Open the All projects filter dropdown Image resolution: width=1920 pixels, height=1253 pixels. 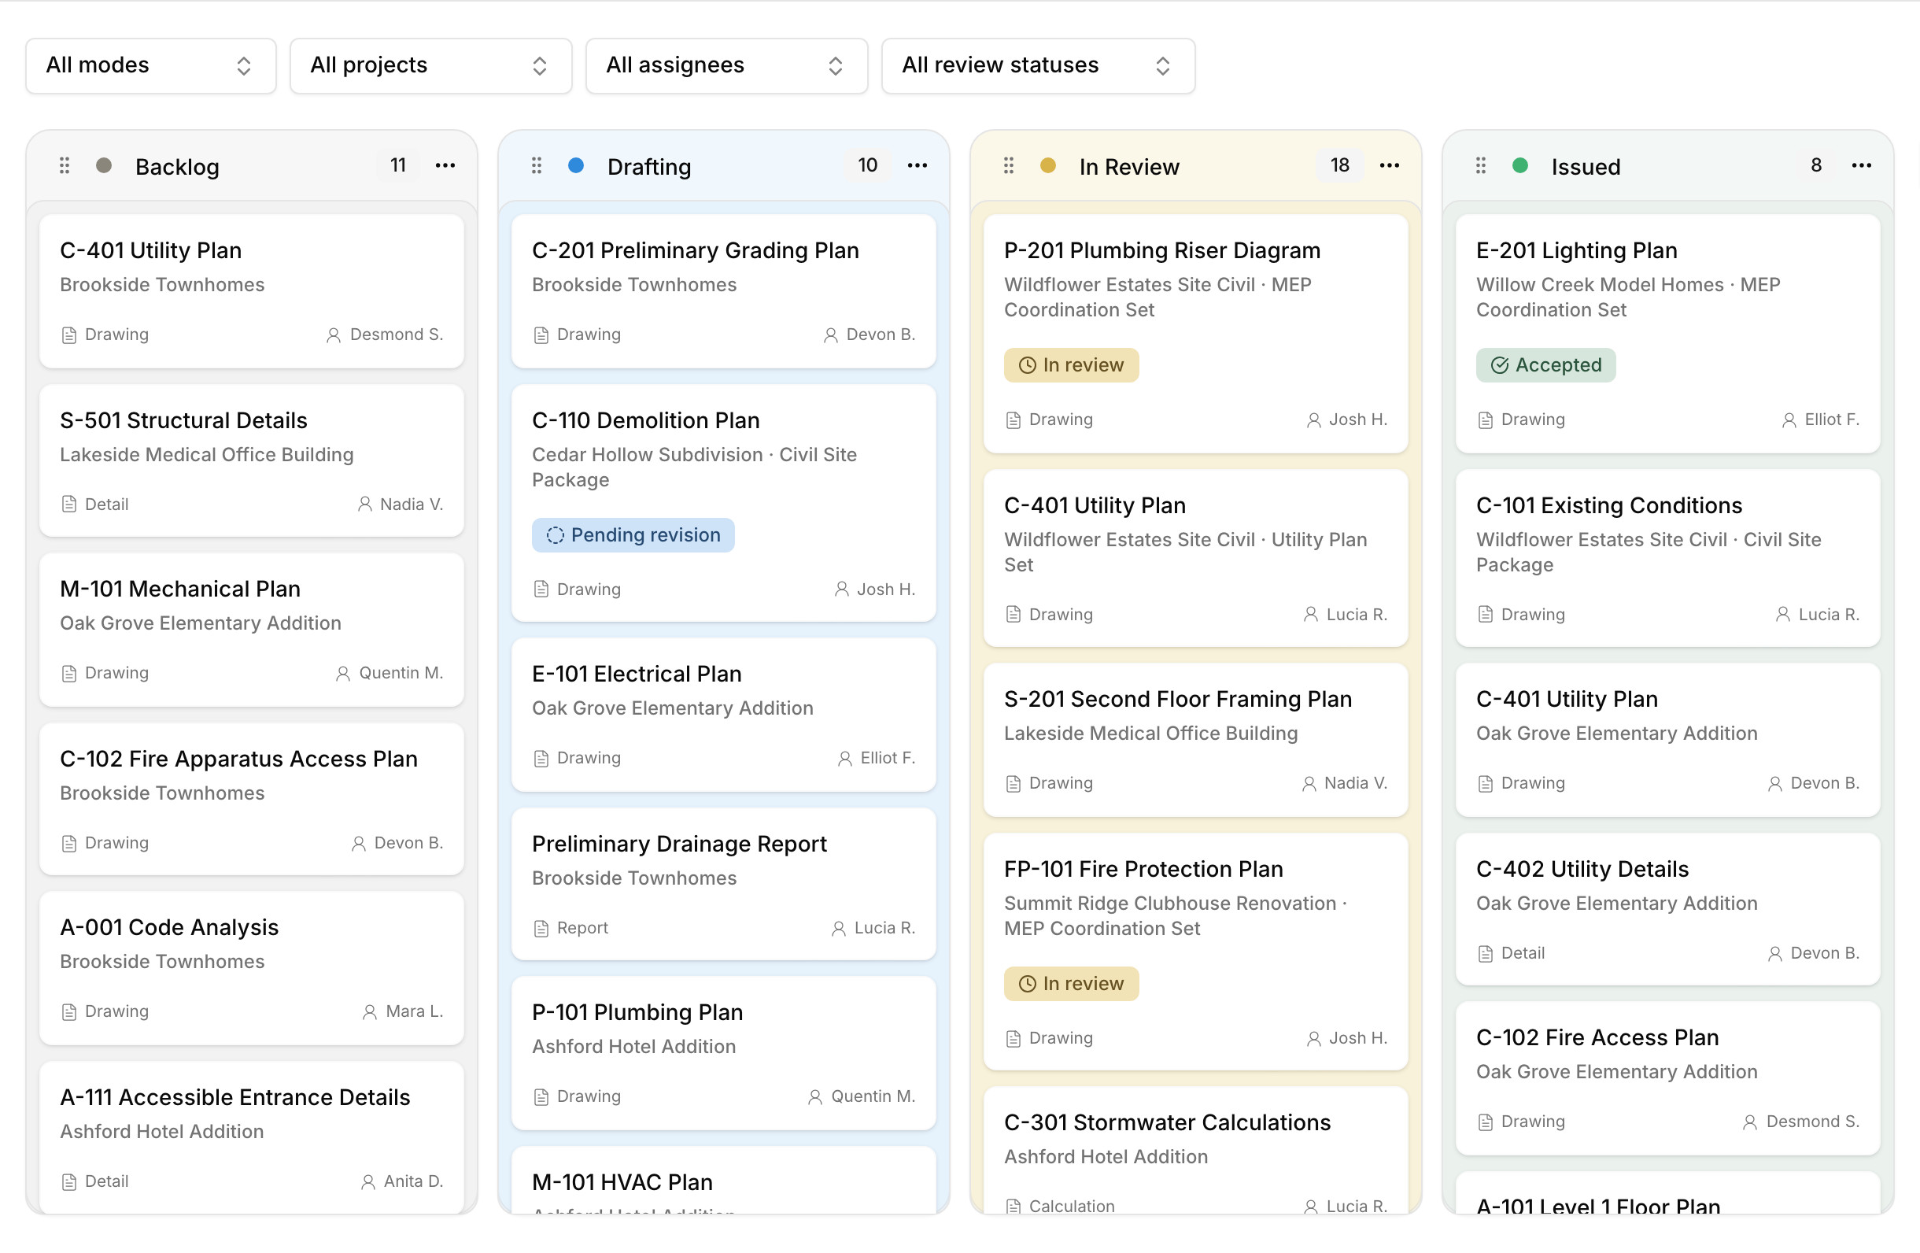430,65
